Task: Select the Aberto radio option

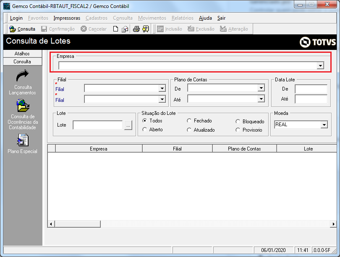Action: [x=145, y=129]
